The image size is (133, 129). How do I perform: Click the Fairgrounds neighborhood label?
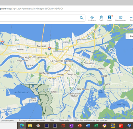59,51
